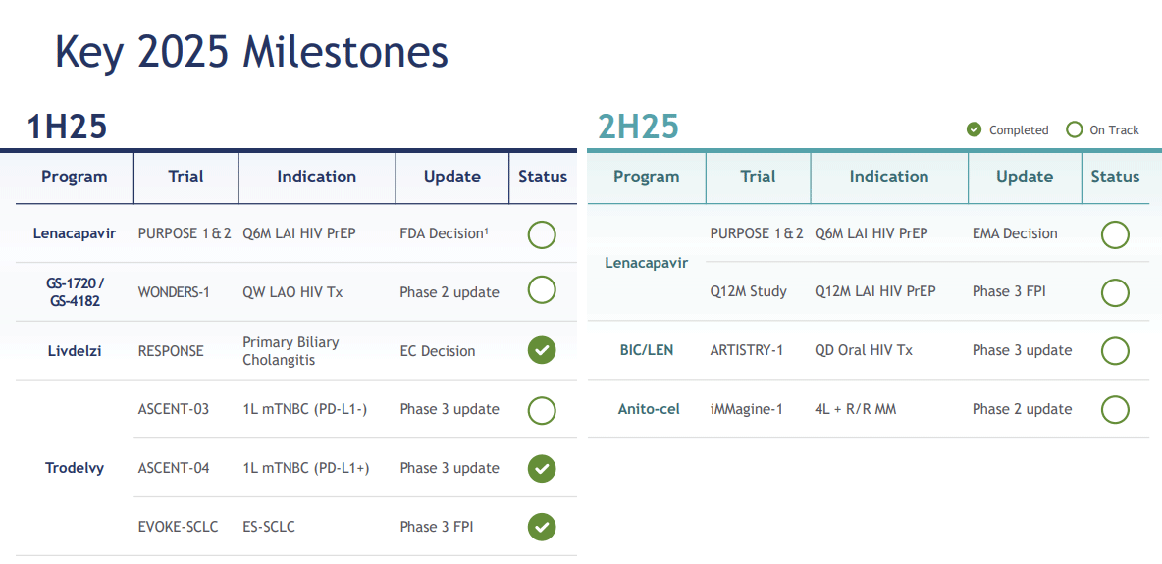Click the Trodelvy program label
1162x564 pixels.
[75, 468]
